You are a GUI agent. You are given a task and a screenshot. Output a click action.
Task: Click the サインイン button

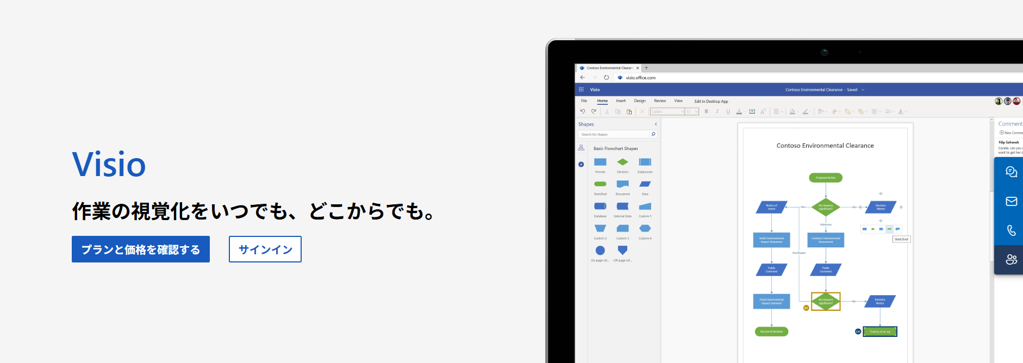point(265,249)
